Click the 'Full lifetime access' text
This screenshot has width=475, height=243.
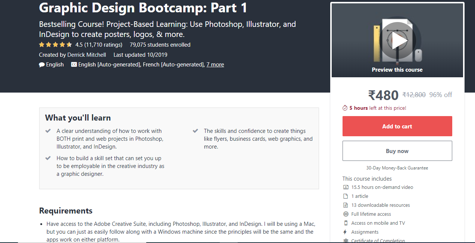tap(371, 214)
